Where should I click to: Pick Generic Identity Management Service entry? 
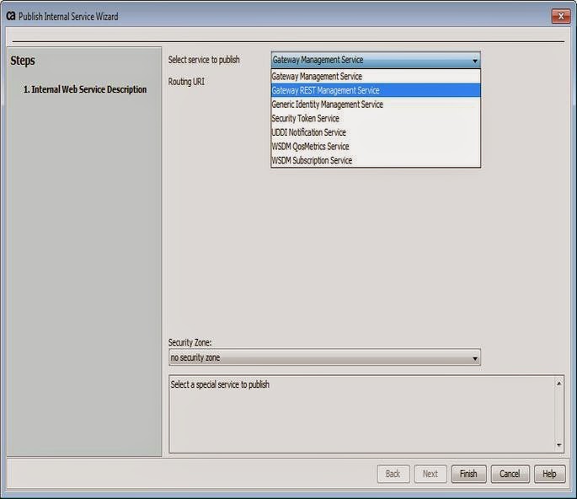376,105
